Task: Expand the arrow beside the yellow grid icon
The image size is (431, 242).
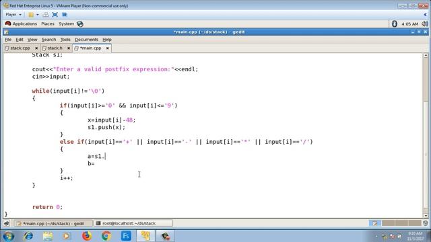Action: tap(38, 15)
